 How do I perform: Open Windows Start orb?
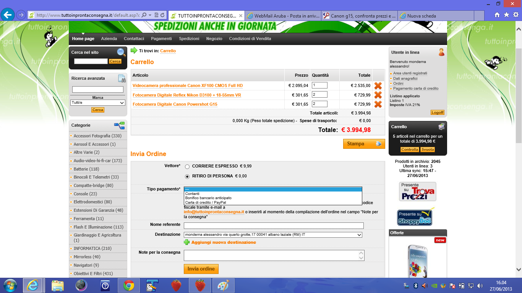[x=10, y=285]
